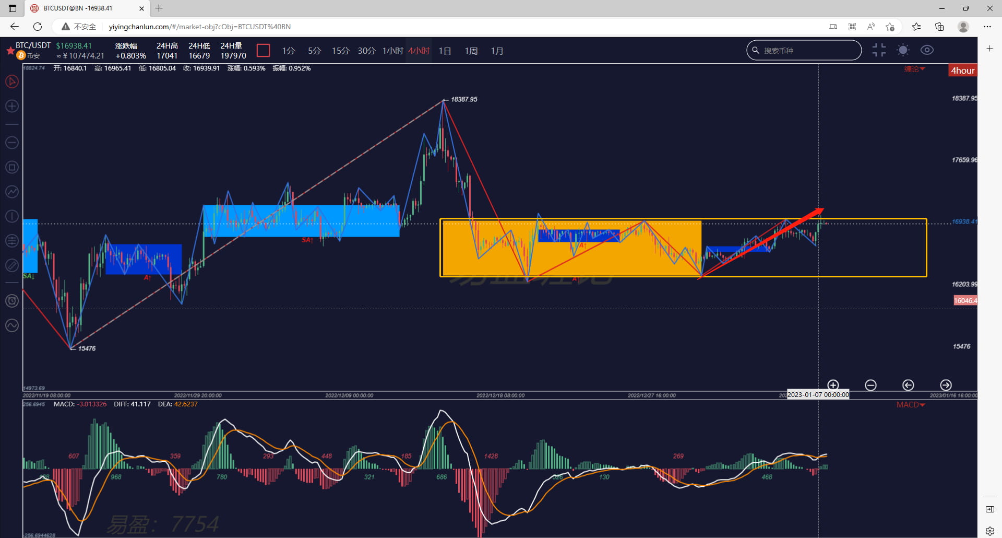
Task: Select the diagonal pencil drawing tool
Action: coord(11,265)
